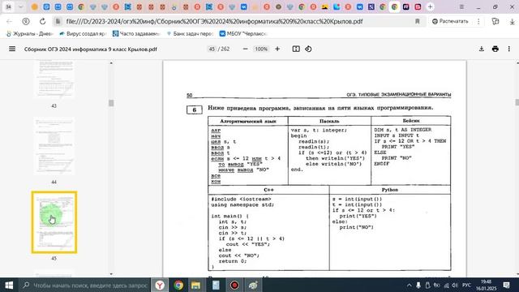Viewport: 519px width, 292px height.
Task: Open the three-dot menu beside Распечатать
Action: pyautogui.click(x=478, y=21)
